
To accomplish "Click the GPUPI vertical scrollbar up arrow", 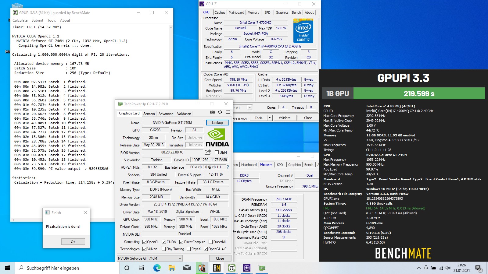I will [x=171, y=27].
